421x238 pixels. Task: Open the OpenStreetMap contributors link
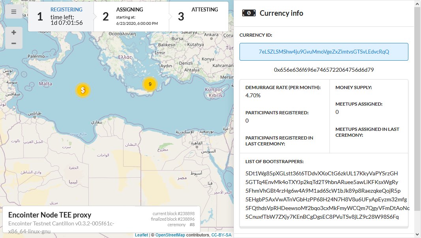click(x=170, y=235)
